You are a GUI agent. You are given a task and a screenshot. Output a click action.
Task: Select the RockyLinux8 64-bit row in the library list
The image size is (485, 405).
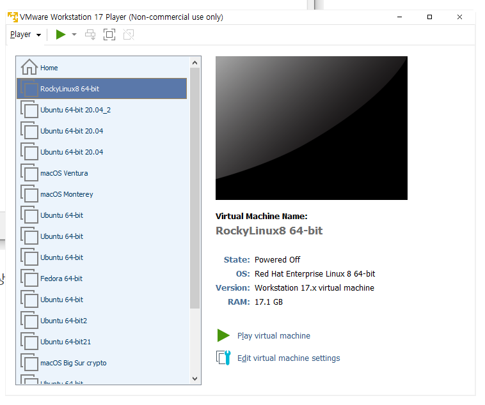point(102,89)
